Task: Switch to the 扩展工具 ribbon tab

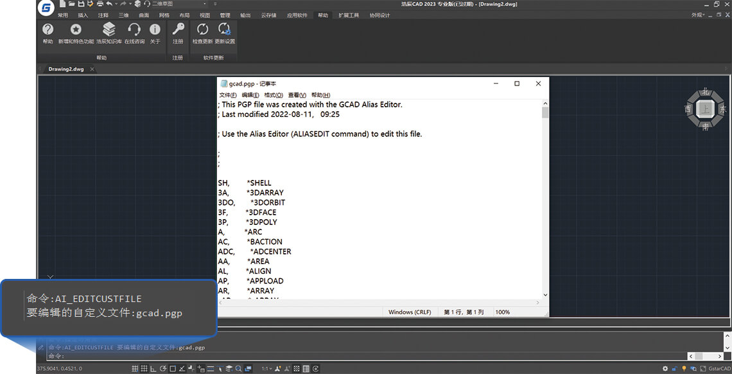Action: [349, 15]
